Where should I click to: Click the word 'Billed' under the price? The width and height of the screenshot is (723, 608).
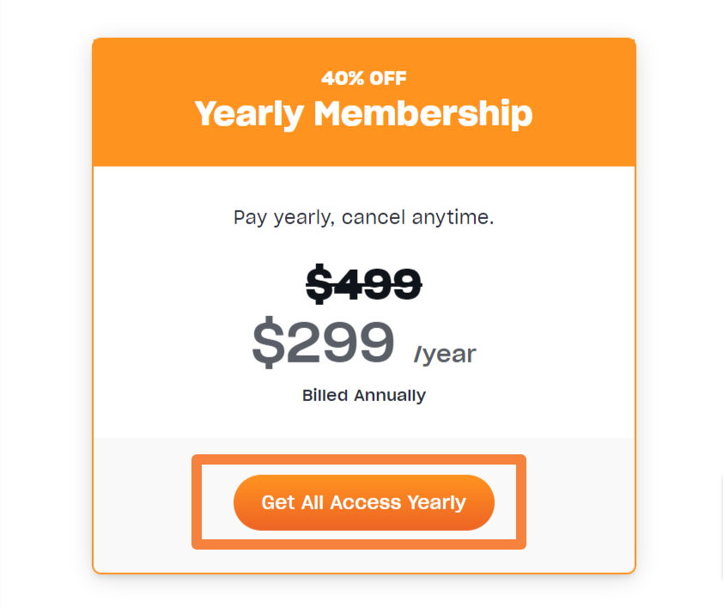[325, 396]
